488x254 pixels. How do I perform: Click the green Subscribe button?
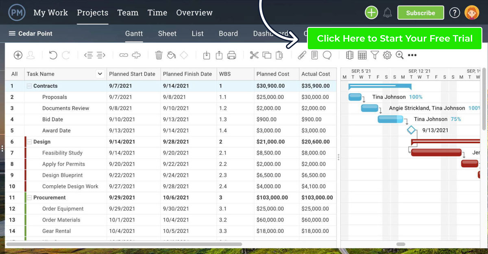click(420, 13)
